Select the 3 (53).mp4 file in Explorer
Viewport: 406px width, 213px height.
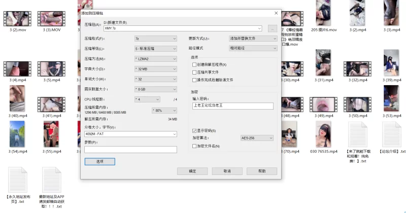[x=391, y=98]
